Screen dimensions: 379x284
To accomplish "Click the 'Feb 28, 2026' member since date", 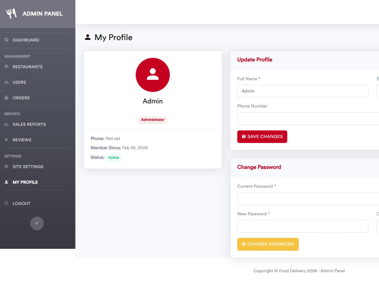I will coord(135,148).
